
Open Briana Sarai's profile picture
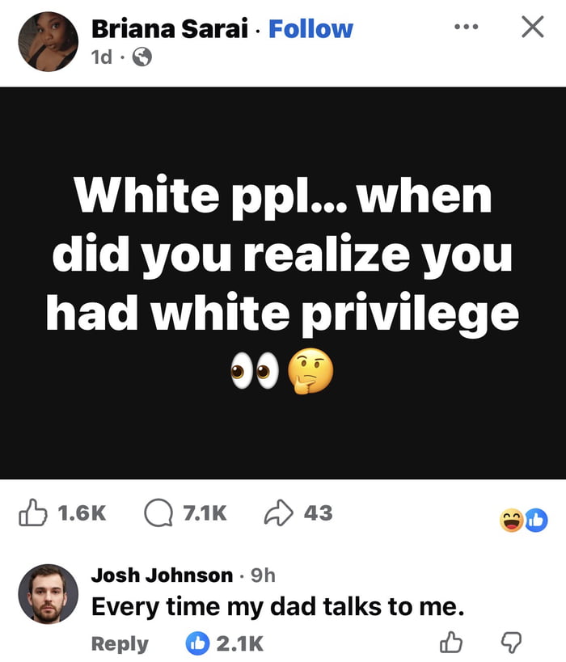pos(48,40)
